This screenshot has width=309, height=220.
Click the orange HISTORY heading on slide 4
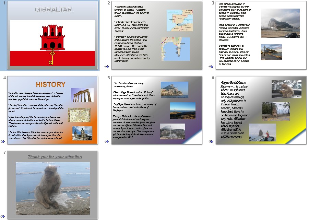[51, 84]
